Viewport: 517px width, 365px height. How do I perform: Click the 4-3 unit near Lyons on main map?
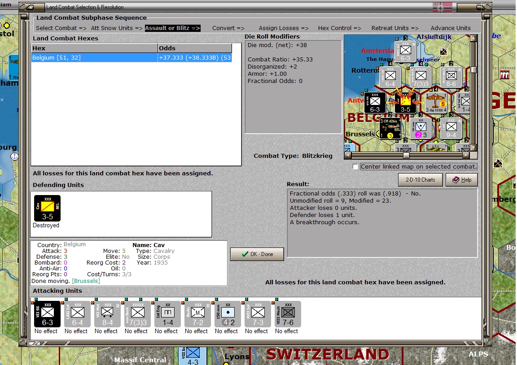[x=193, y=356]
